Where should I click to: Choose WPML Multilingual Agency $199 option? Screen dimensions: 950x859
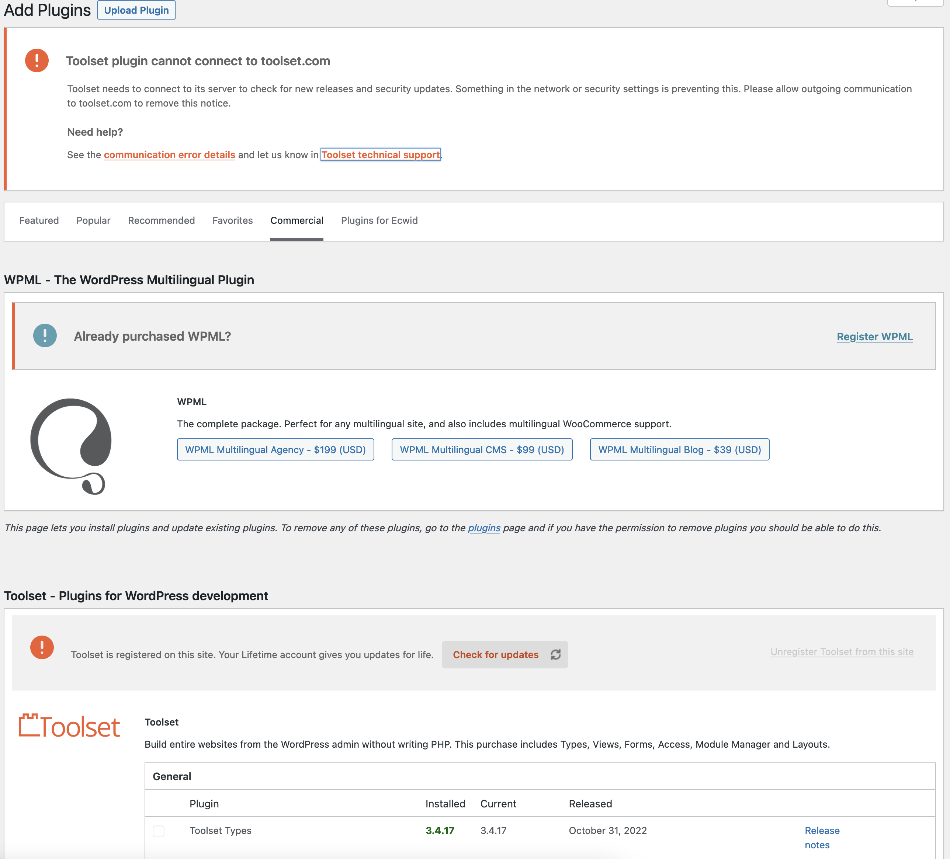276,449
